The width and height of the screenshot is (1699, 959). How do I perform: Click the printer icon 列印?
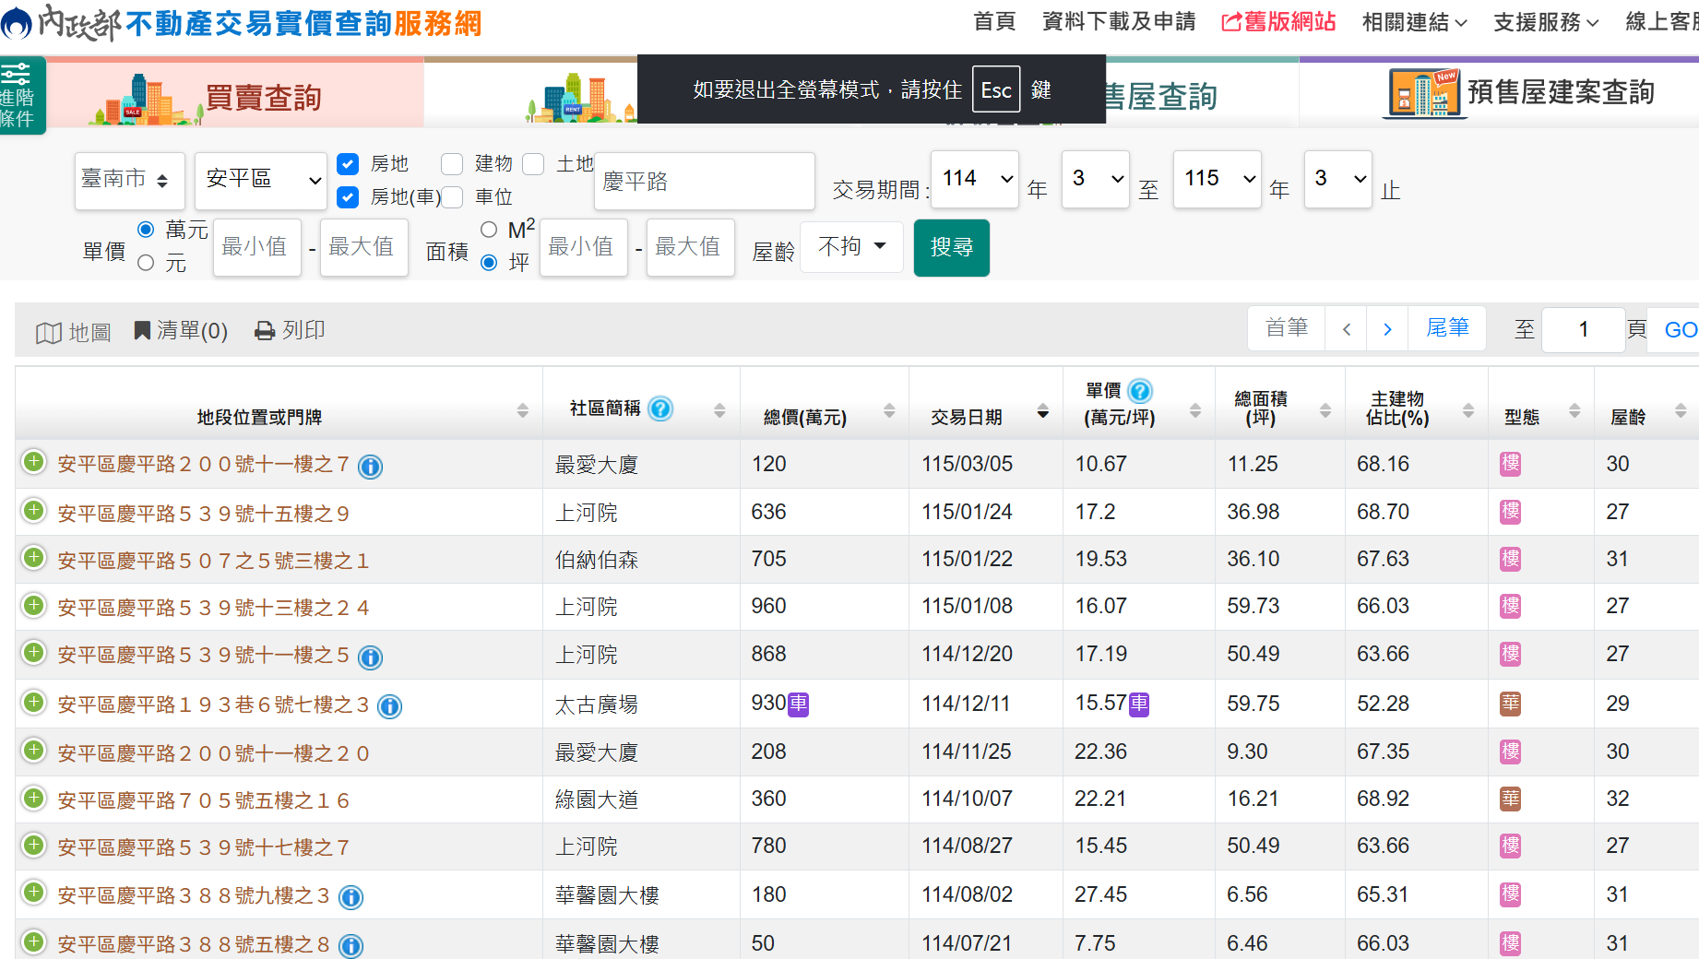[265, 330]
